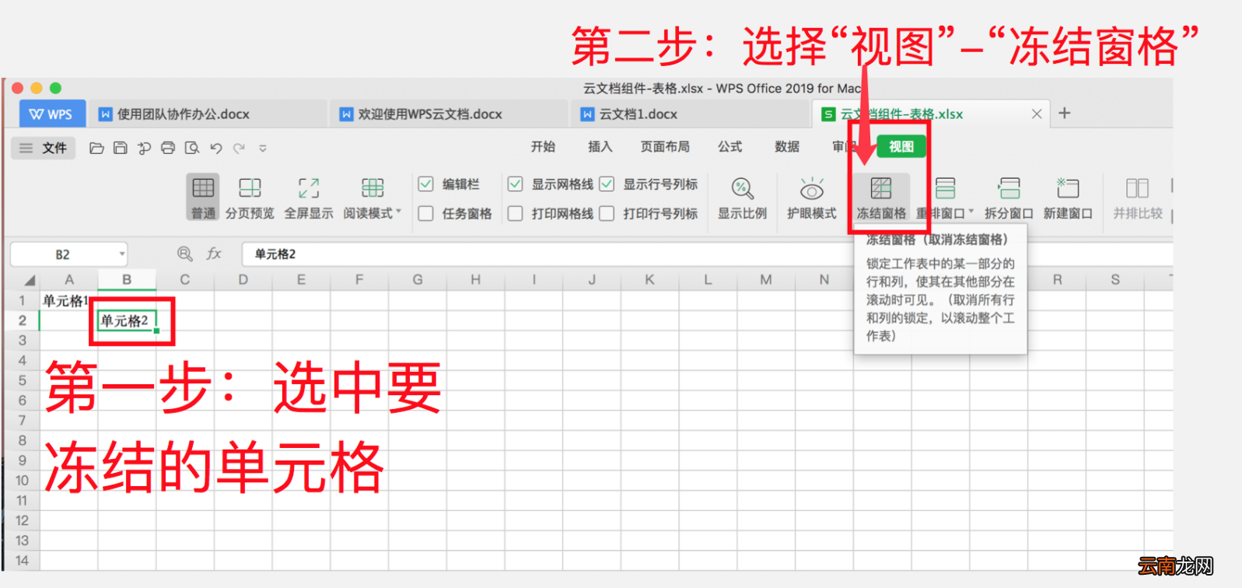The width and height of the screenshot is (1242, 588).
Task: Click cell B2 containing 单元格2
Action: pyautogui.click(x=127, y=320)
